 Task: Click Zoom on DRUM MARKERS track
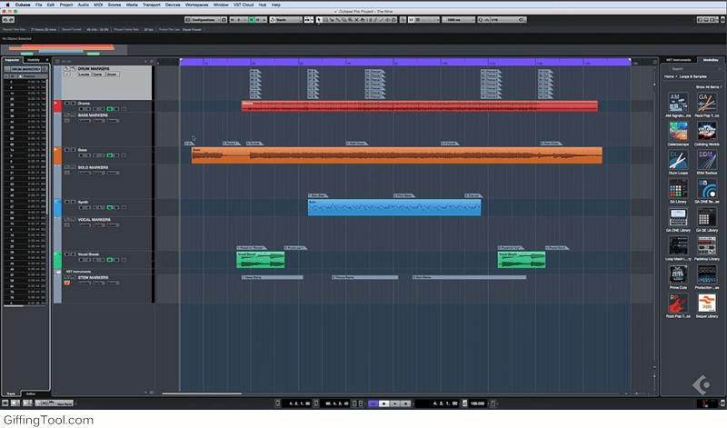112,75
